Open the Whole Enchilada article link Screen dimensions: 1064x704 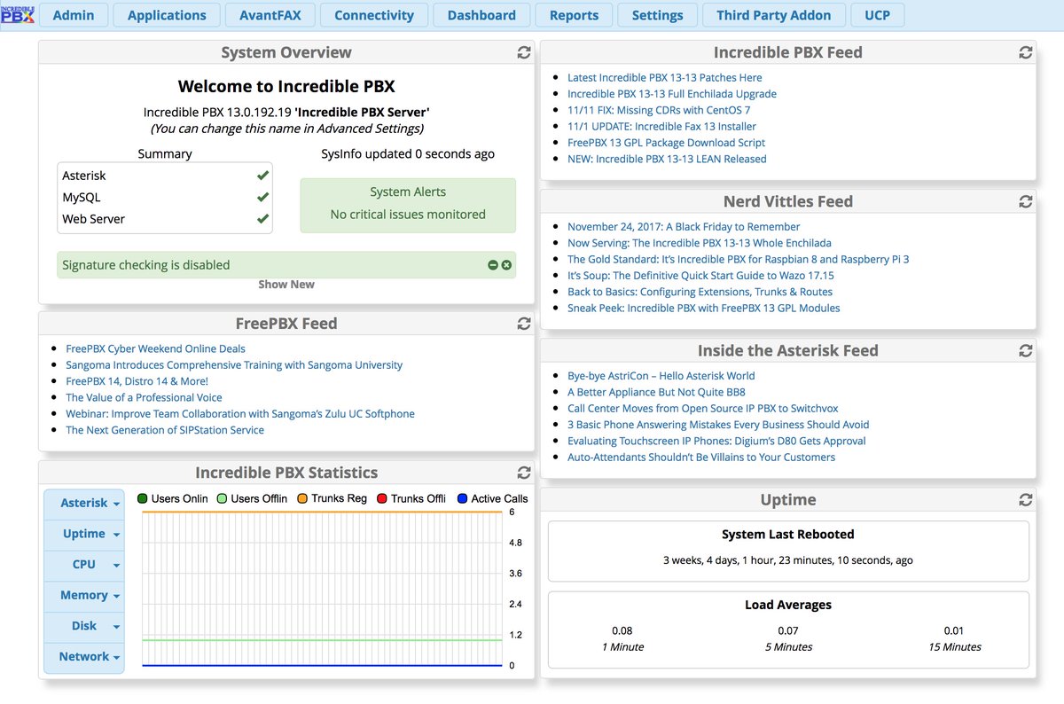coord(700,243)
